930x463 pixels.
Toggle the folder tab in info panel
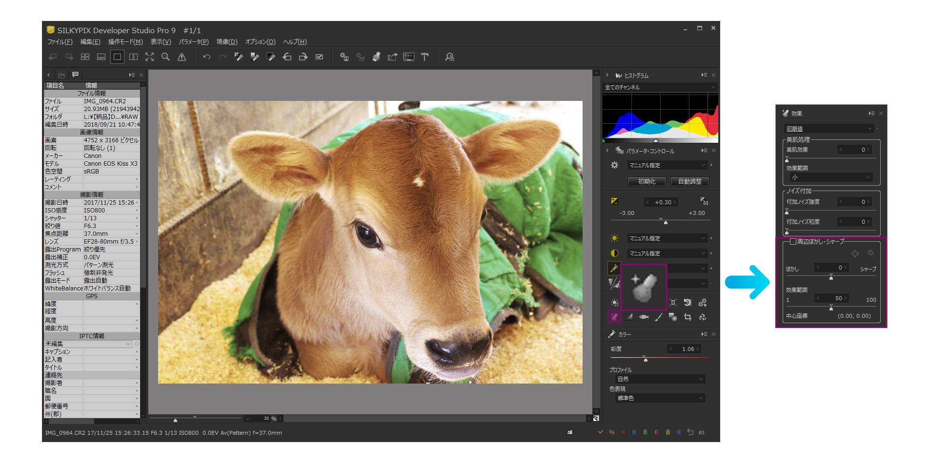click(61, 75)
